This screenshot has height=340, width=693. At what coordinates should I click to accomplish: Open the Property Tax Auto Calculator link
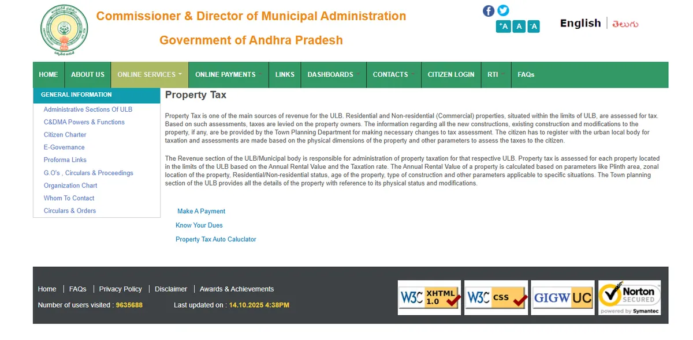pyautogui.click(x=215, y=239)
